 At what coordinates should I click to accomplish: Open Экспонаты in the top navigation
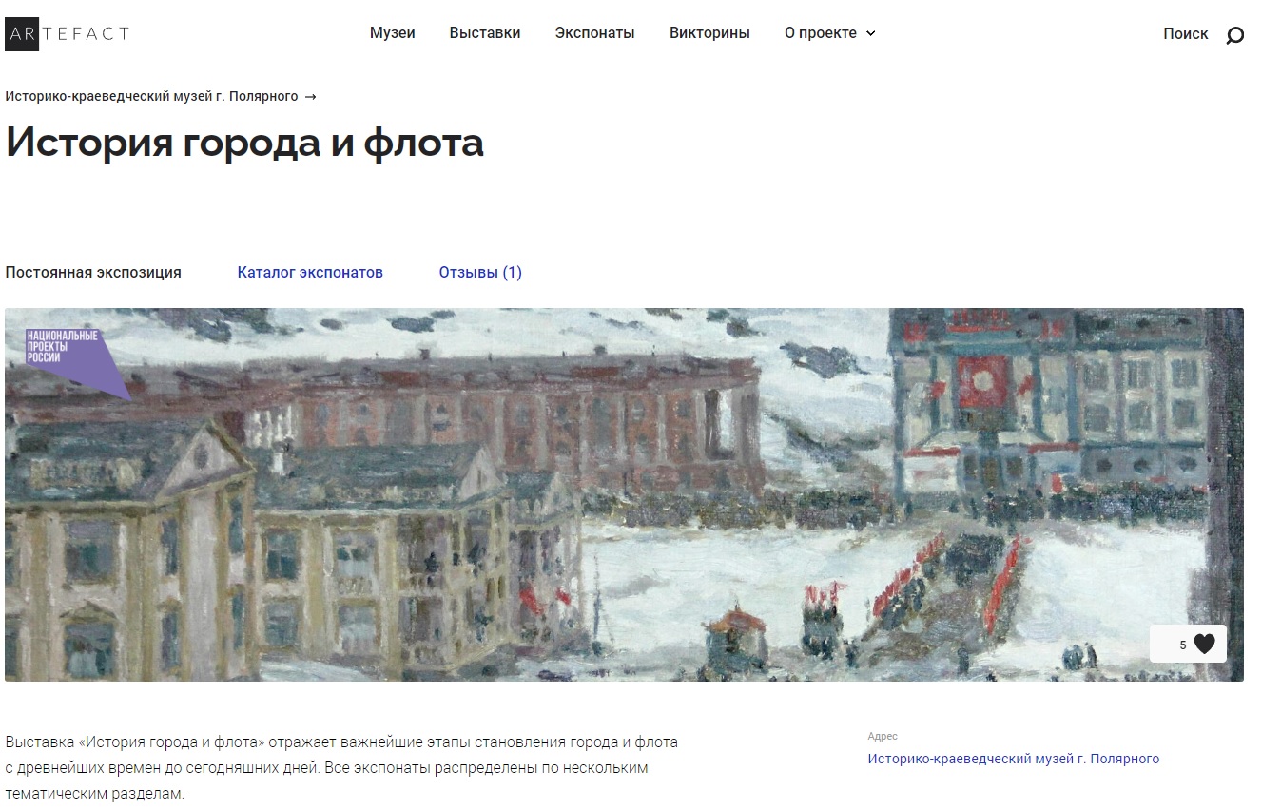tap(595, 33)
